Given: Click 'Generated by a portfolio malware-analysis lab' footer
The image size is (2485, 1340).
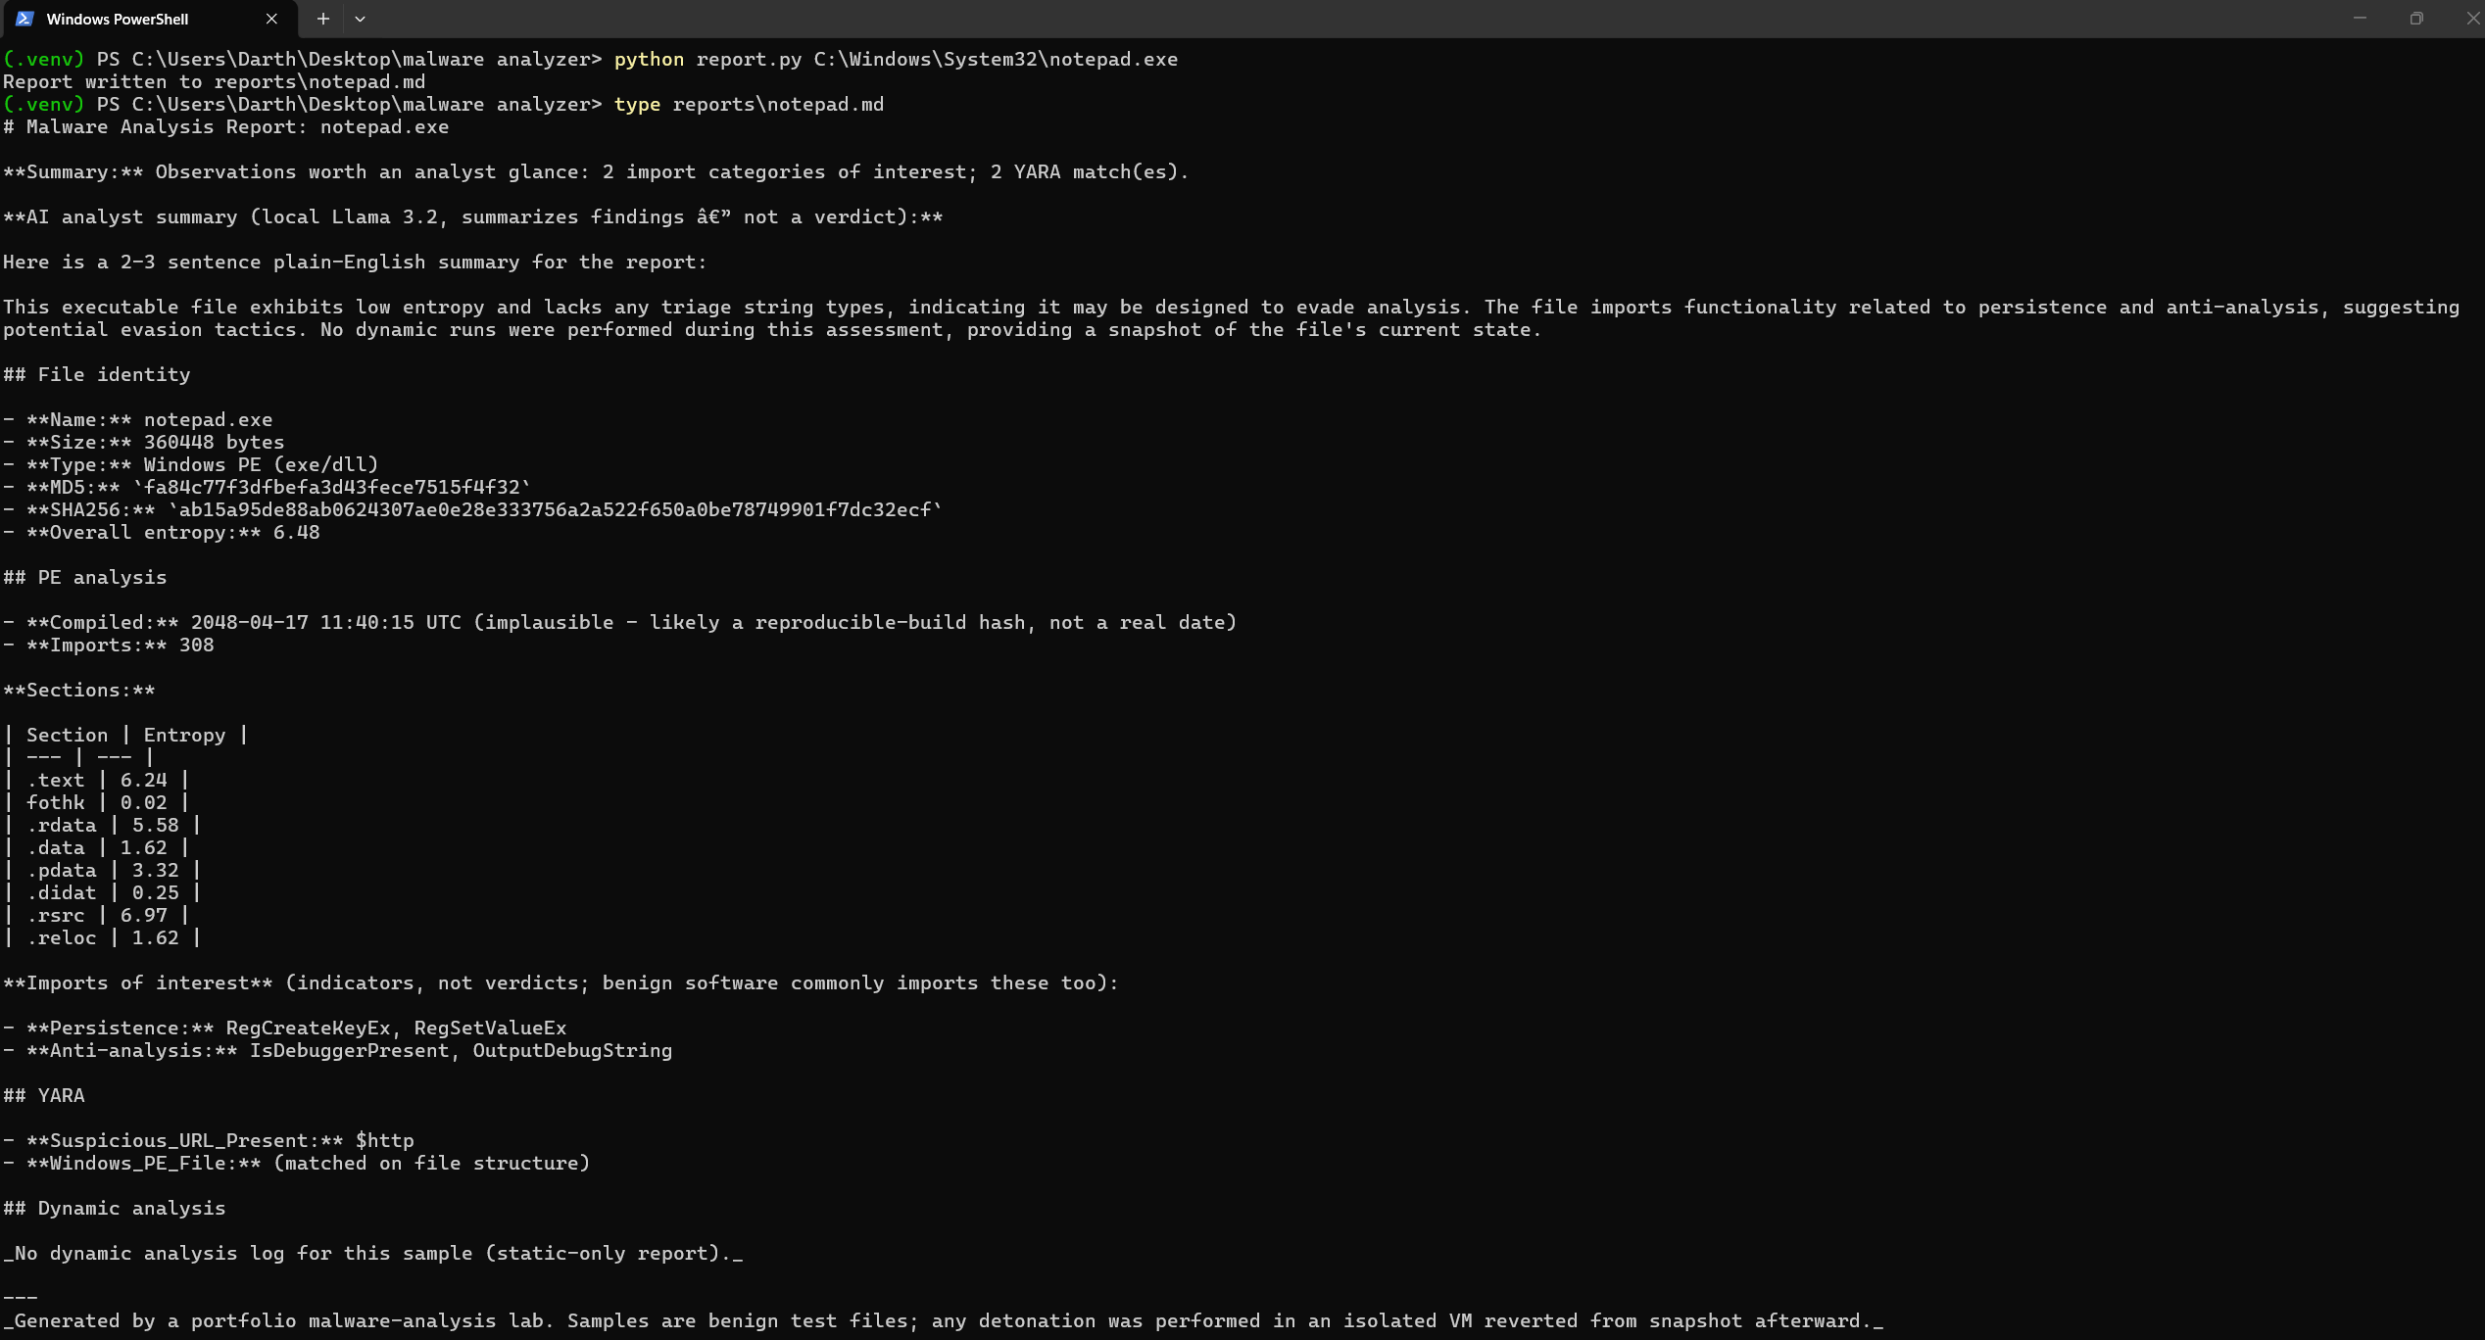Looking at the screenshot, I should (944, 1321).
